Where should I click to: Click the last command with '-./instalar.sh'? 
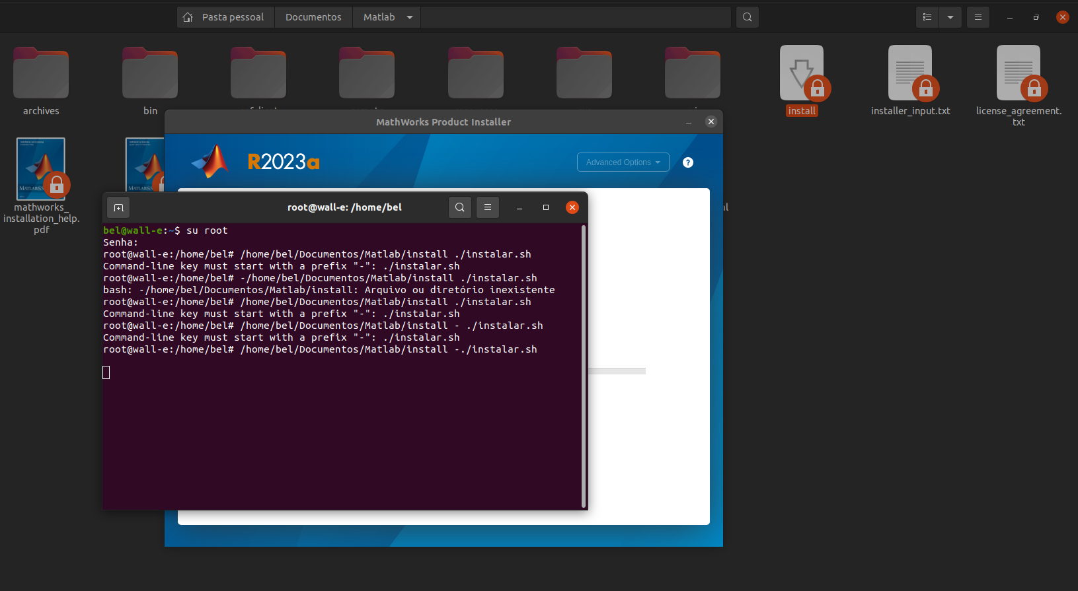[x=320, y=349]
